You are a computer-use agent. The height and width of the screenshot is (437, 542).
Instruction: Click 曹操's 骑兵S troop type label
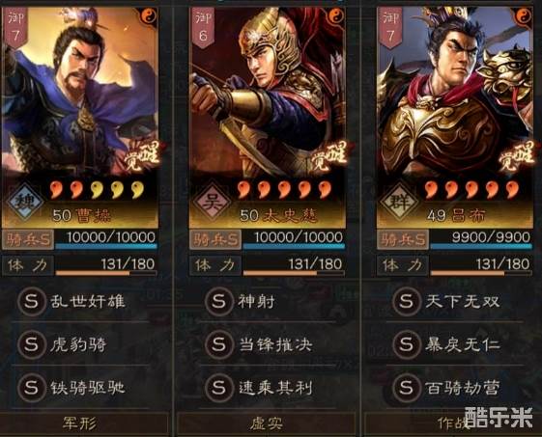click(28, 239)
